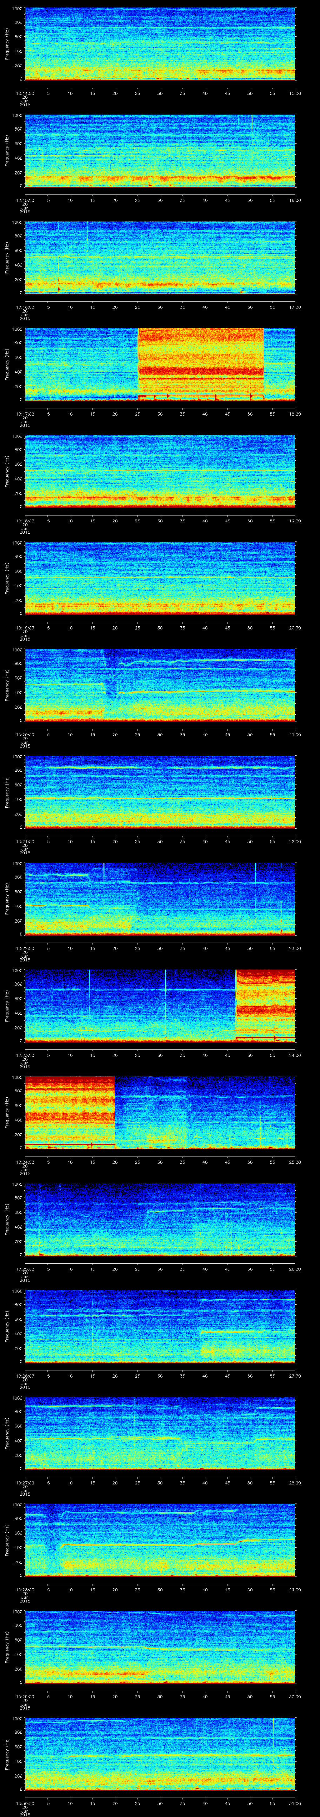
Task: Click the '10:30:00' start time label
Action: 25,1803
